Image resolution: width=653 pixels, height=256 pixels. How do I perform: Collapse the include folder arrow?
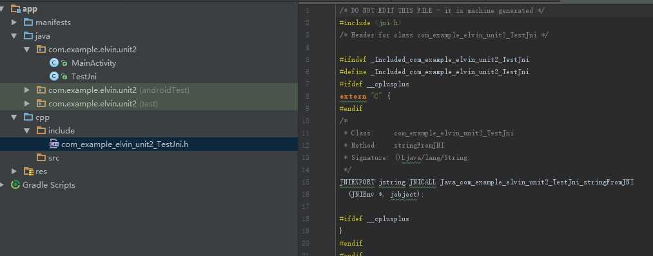point(27,131)
